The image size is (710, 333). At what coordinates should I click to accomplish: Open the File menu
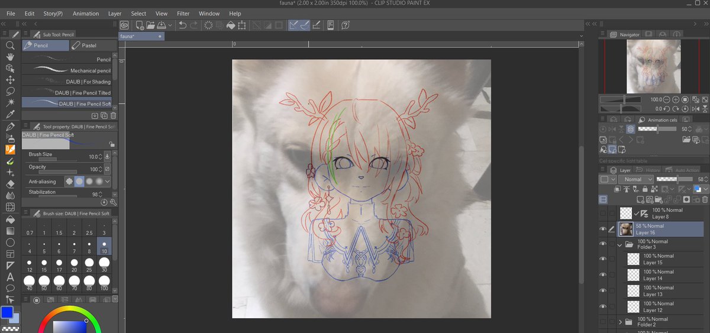tap(11, 13)
